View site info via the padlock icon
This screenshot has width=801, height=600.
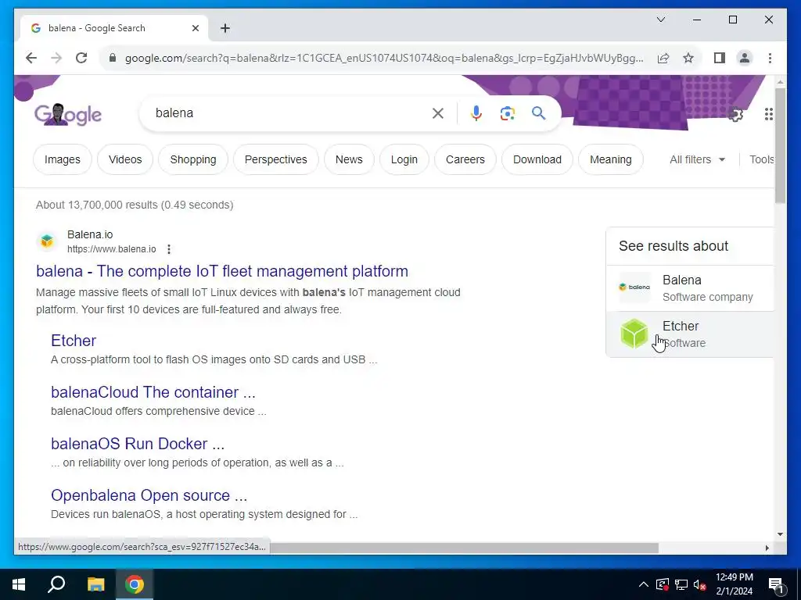click(113, 58)
